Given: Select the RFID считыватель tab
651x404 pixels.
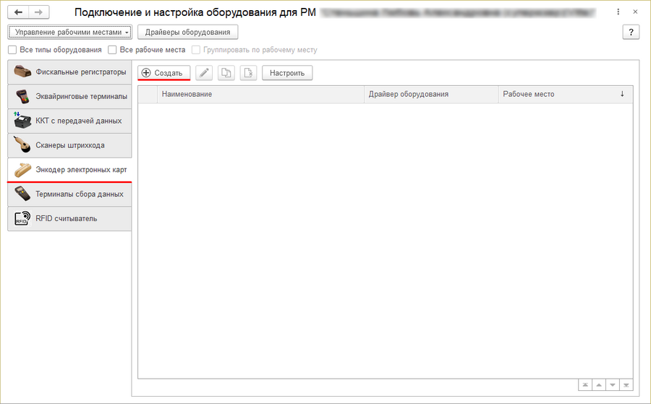Looking at the screenshot, I should [x=69, y=218].
